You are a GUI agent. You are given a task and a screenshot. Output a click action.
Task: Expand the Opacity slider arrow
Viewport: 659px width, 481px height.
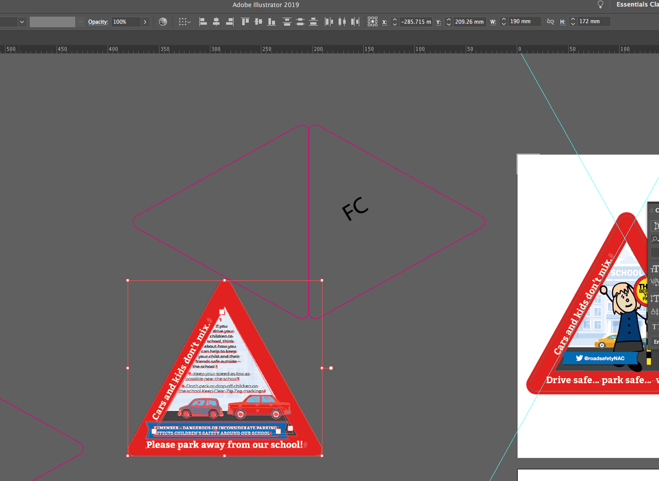click(145, 22)
